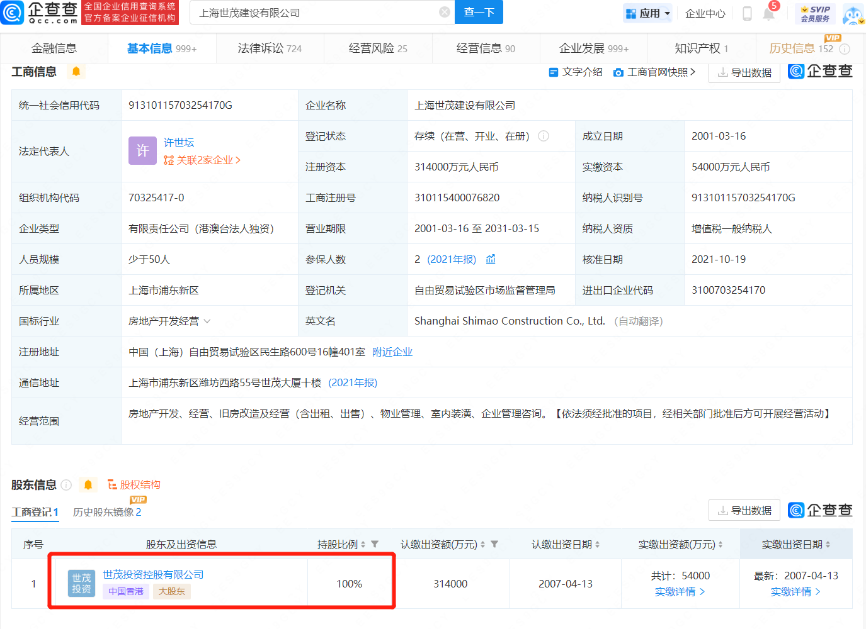
Task: Switch to the 金融信息 tab
Action: pyautogui.click(x=54, y=48)
